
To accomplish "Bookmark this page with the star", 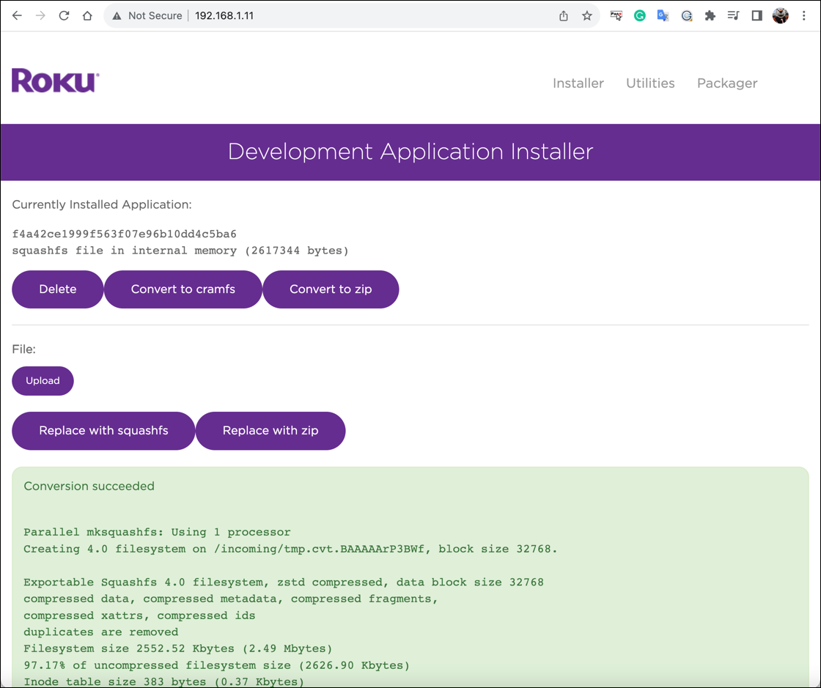I will 586,15.
